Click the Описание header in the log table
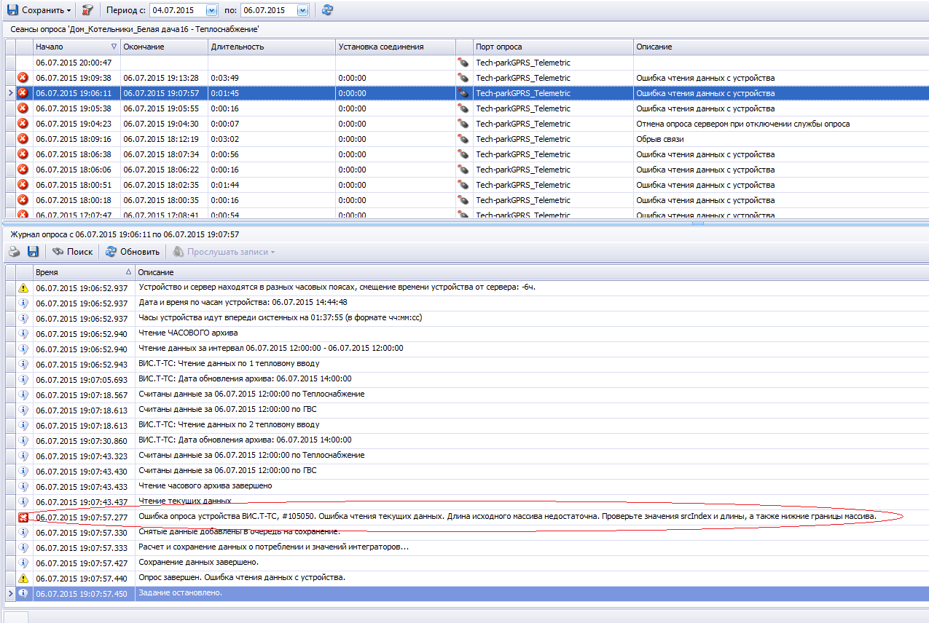Screen dimensions: 929x623 point(532,272)
